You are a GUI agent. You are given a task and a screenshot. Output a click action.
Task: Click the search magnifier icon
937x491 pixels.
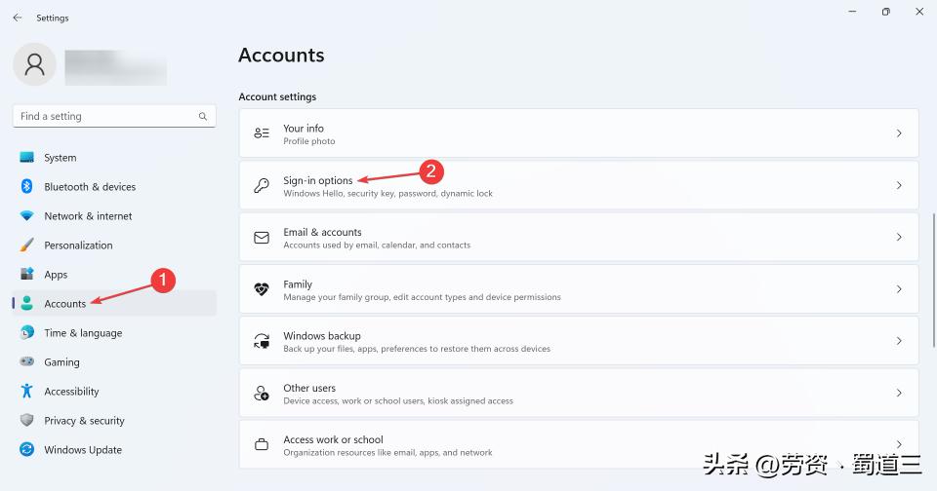[203, 117]
